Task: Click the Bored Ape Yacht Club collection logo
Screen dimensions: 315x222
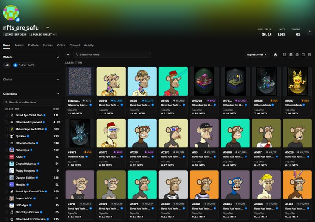Action: [12, 115]
